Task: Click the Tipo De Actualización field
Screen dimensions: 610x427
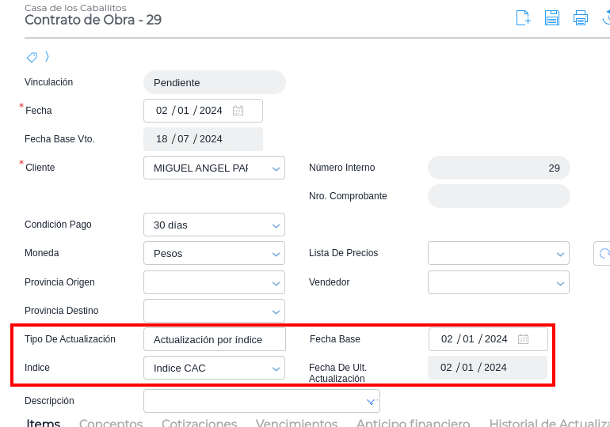Action: point(214,339)
